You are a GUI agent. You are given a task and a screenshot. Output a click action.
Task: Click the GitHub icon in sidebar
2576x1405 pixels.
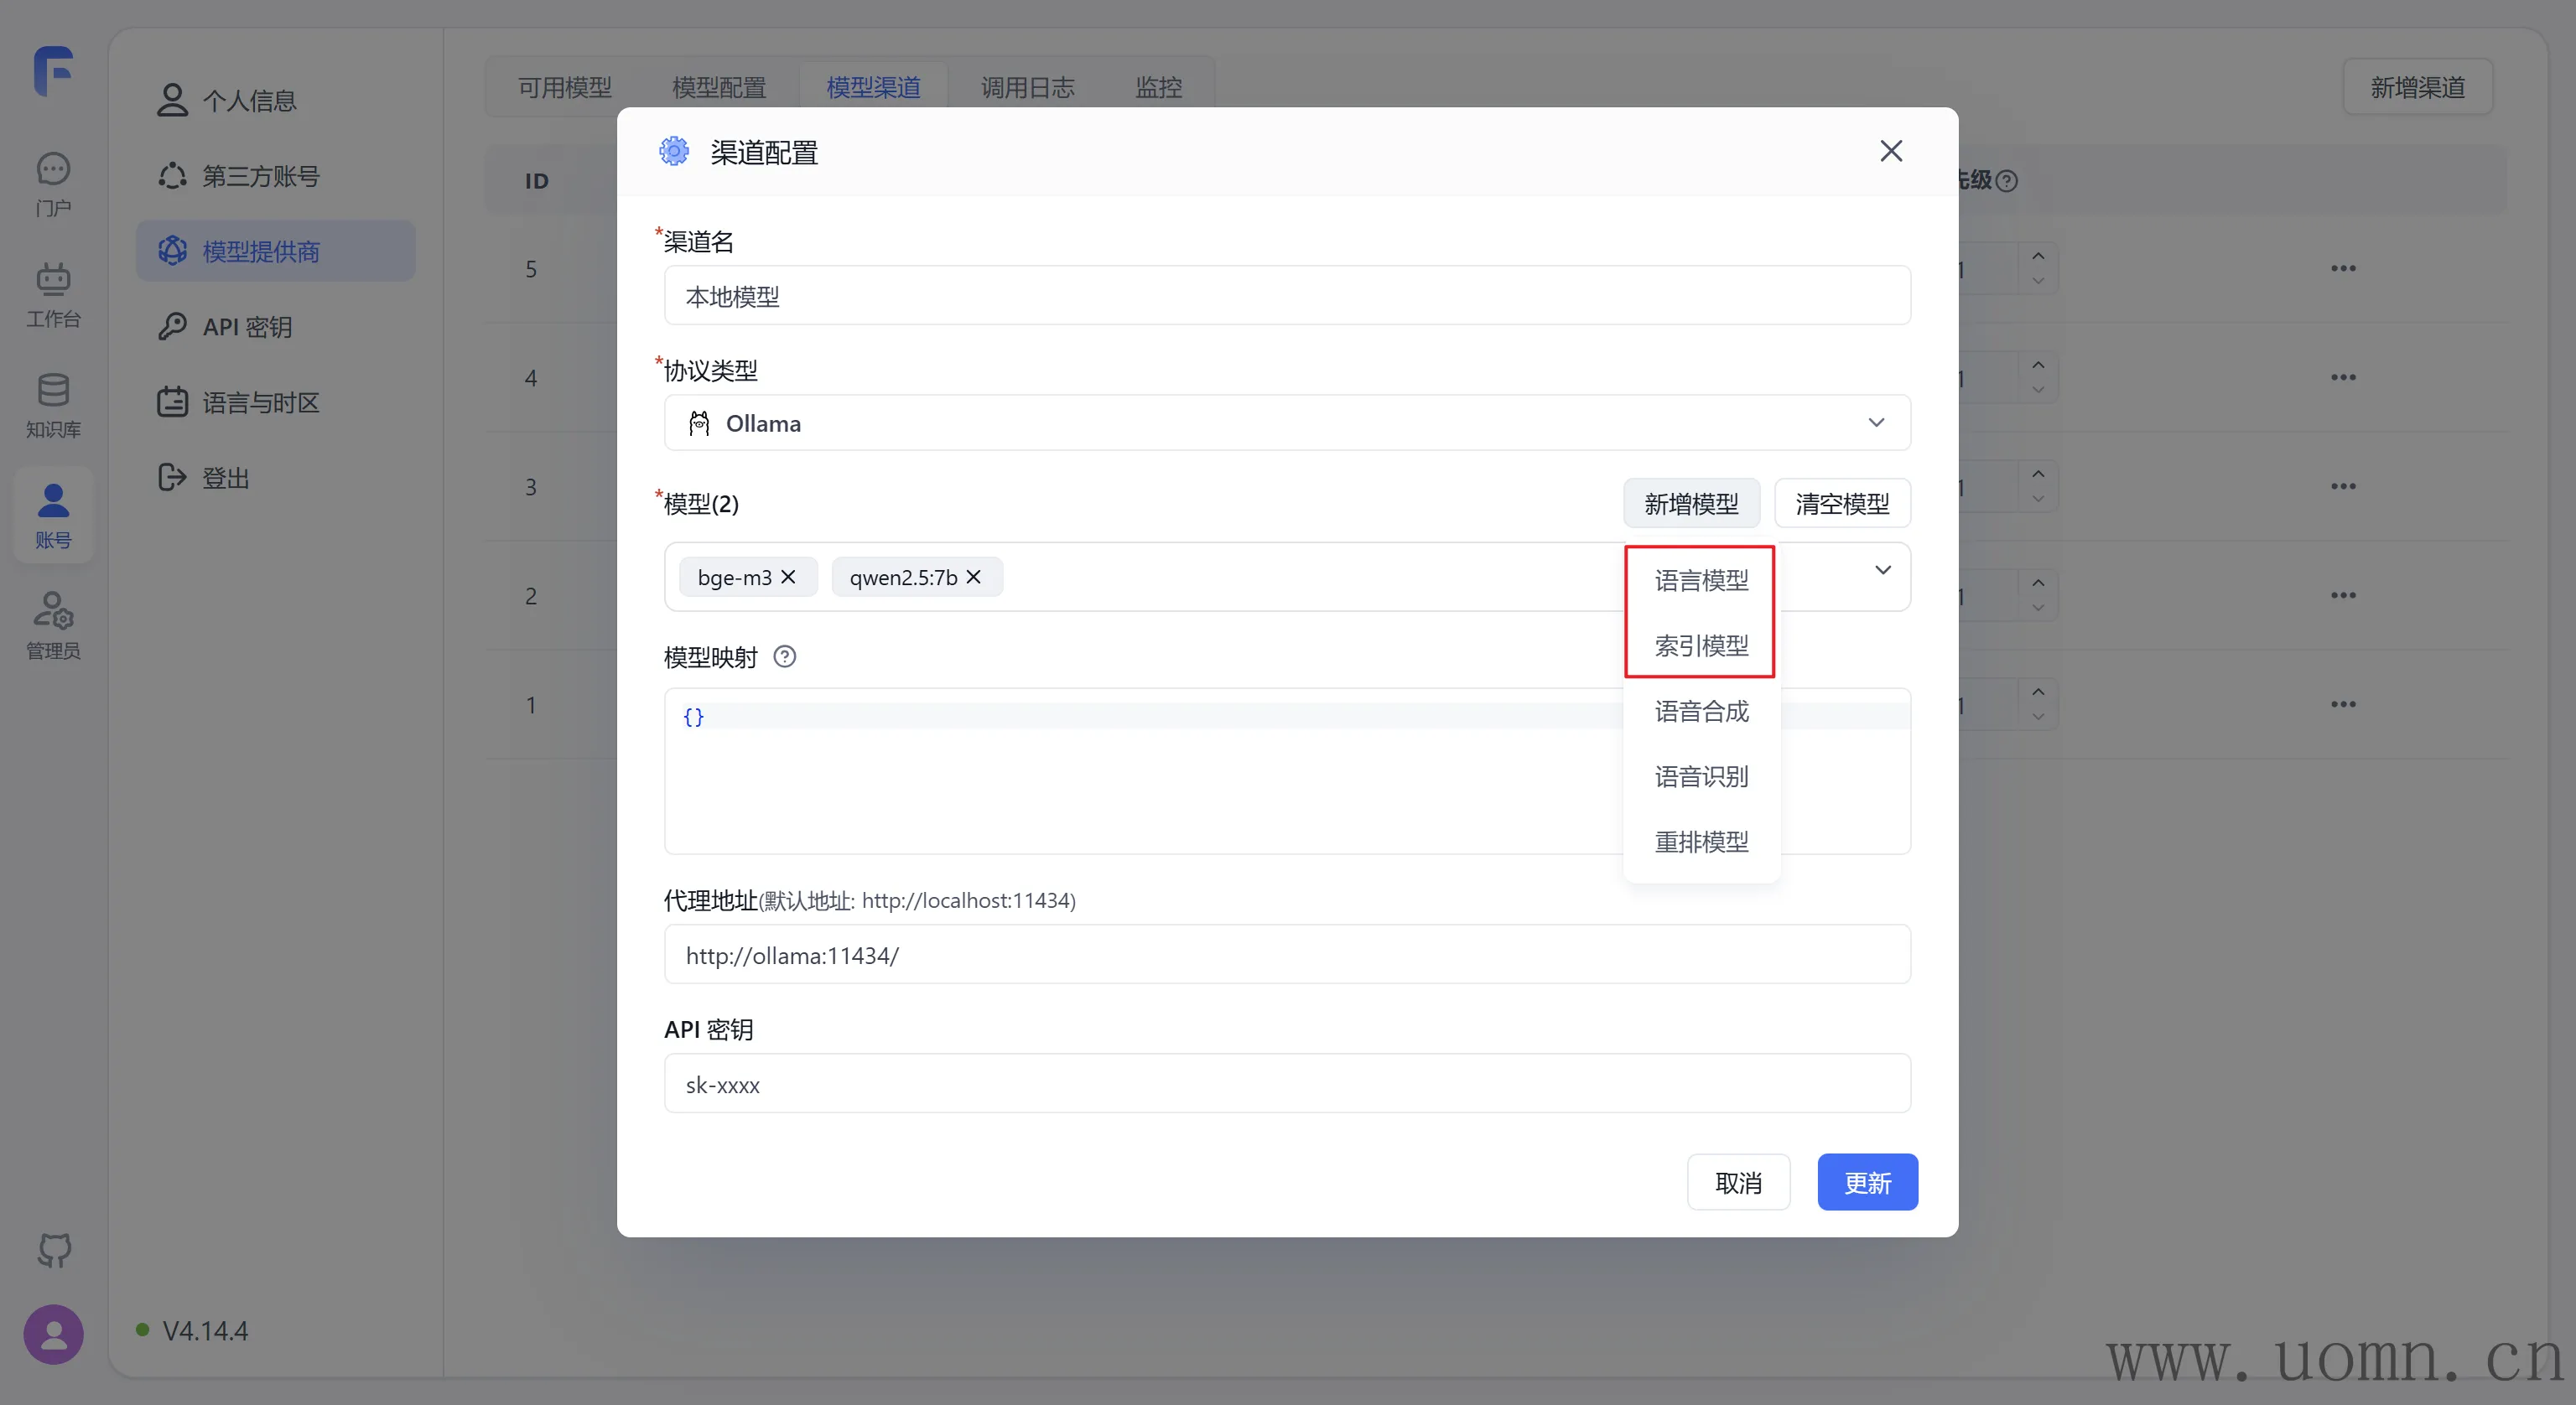[54, 1249]
